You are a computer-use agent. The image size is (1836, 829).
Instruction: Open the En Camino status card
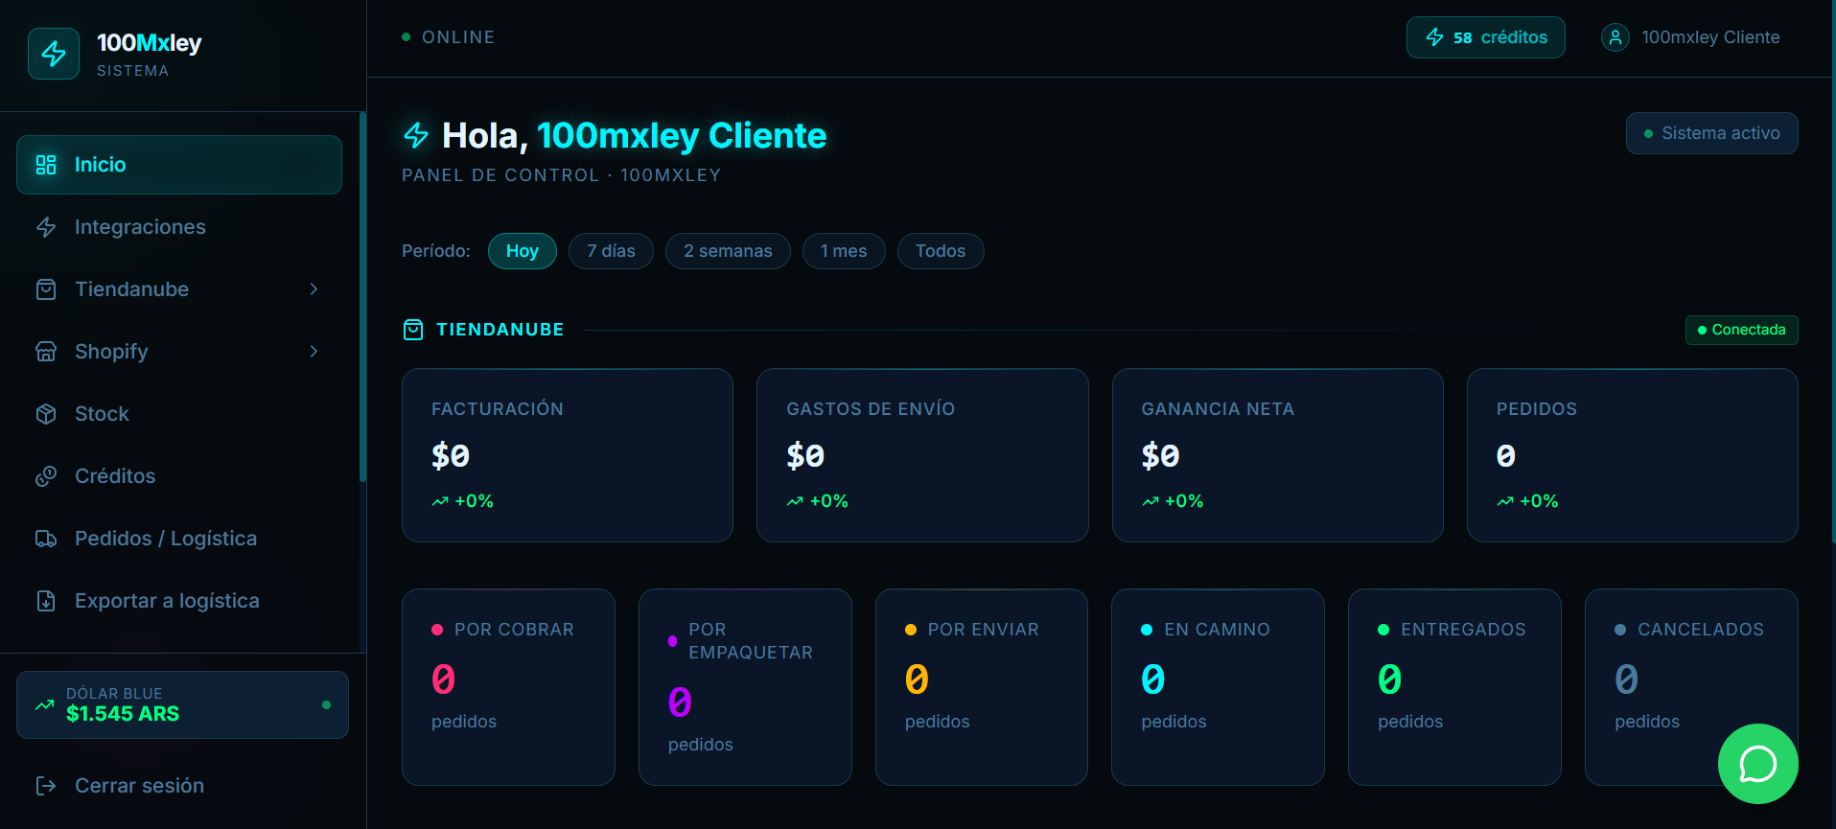click(x=1218, y=687)
